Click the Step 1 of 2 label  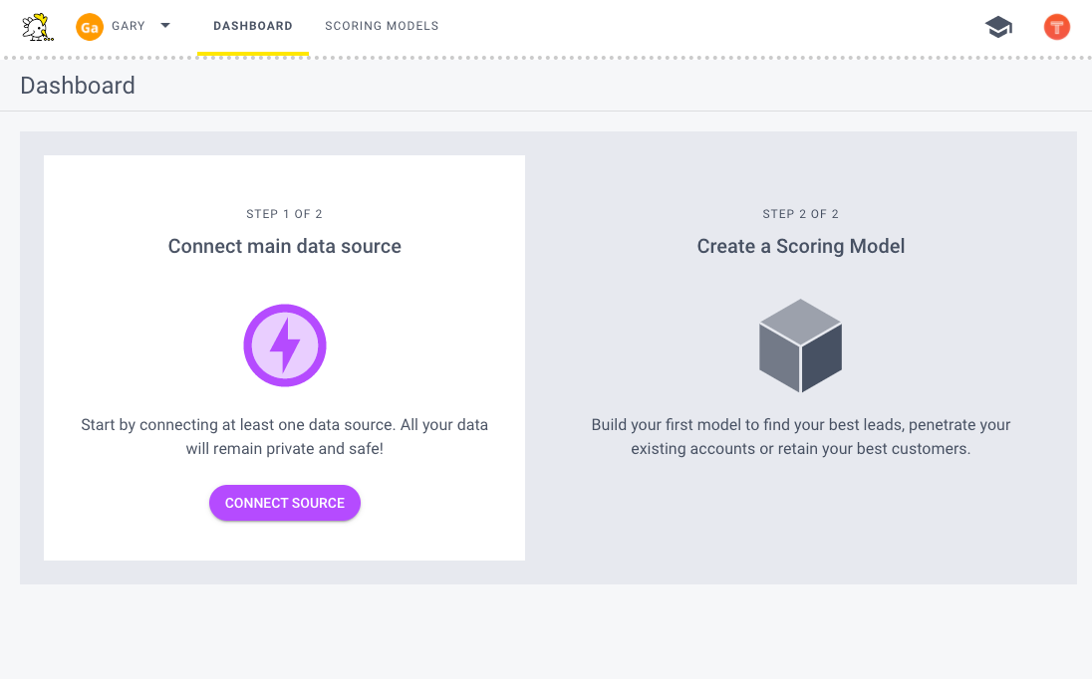pyautogui.click(x=285, y=214)
